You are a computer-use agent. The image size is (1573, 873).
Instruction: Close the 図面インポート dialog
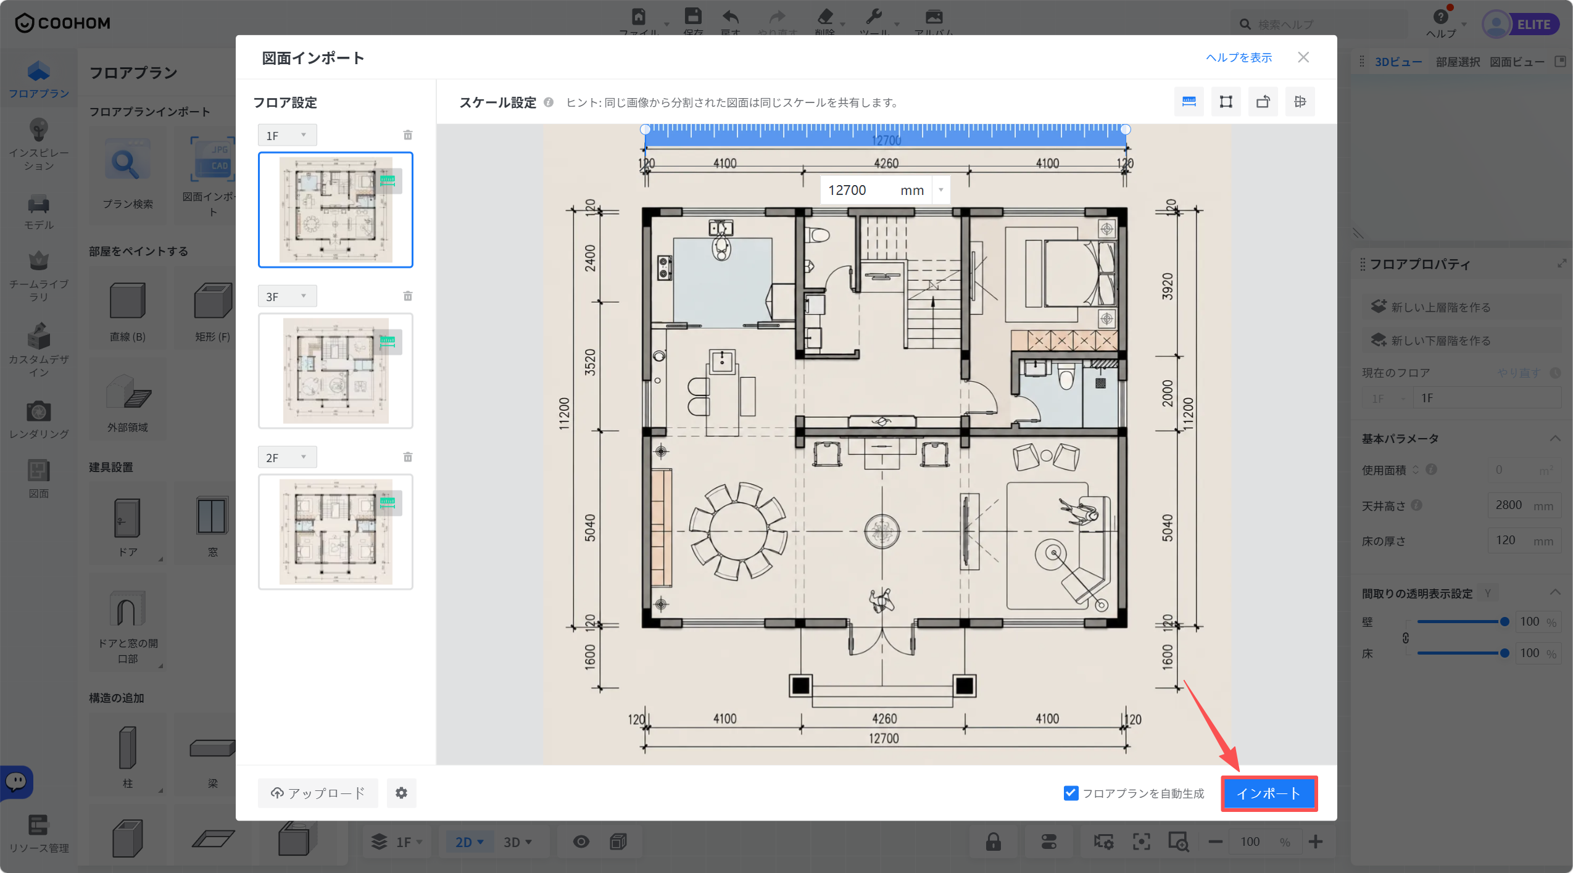click(1303, 57)
